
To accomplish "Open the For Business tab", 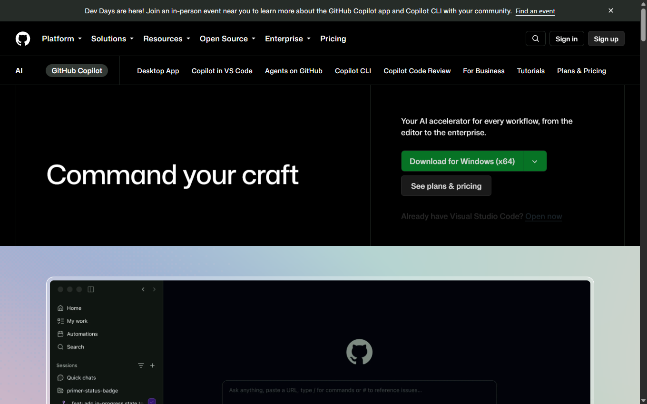I will [484, 71].
